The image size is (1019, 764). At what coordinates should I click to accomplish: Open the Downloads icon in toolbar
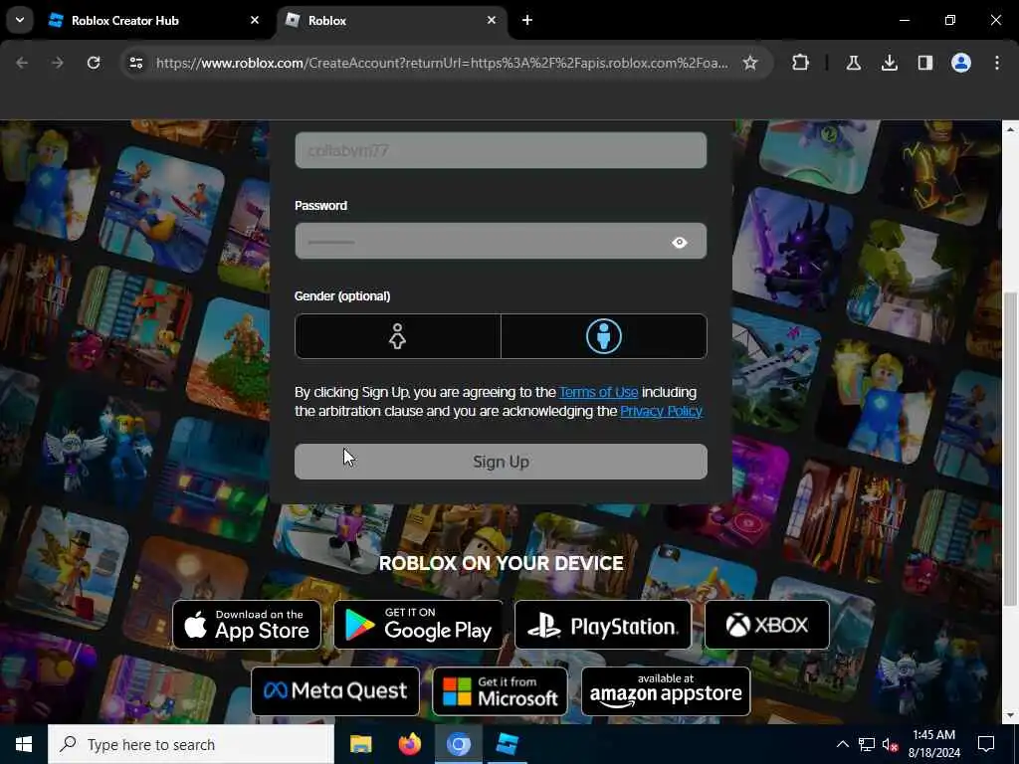pyautogui.click(x=889, y=63)
